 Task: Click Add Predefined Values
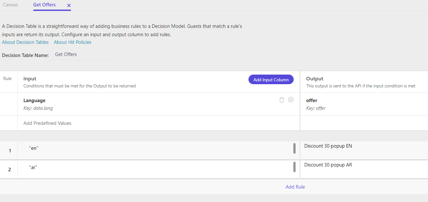click(x=47, y=123)
